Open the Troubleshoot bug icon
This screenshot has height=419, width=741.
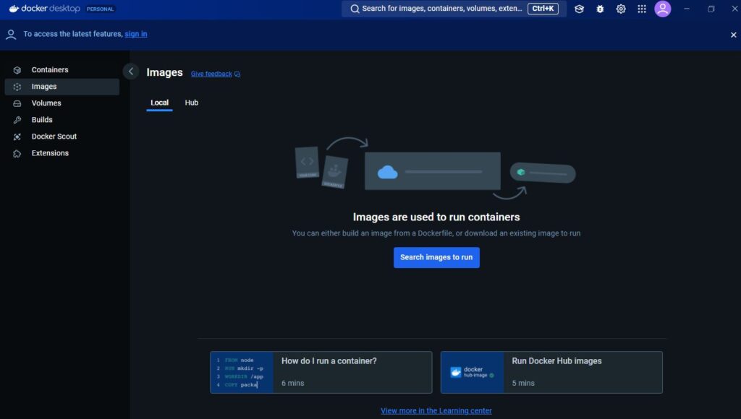pyautogui.click(x=600, y=9)
